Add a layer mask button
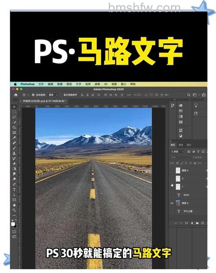Viewport: 216px width, 273px height. (x=187, y=223)
